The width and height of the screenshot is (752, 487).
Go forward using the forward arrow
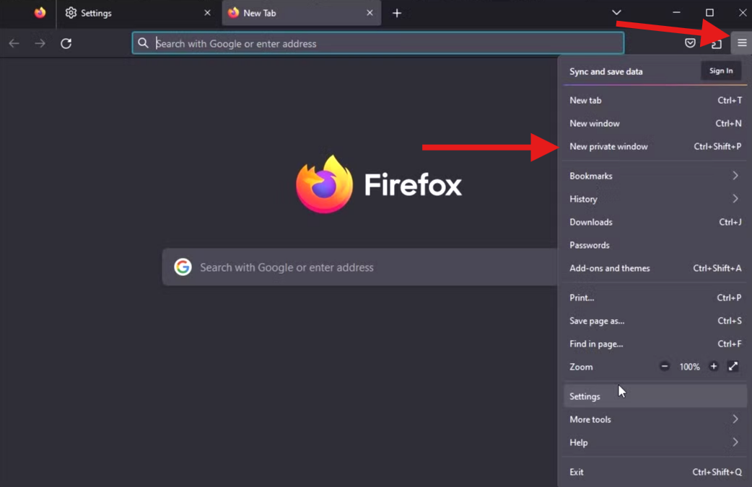tap(40, 43)
